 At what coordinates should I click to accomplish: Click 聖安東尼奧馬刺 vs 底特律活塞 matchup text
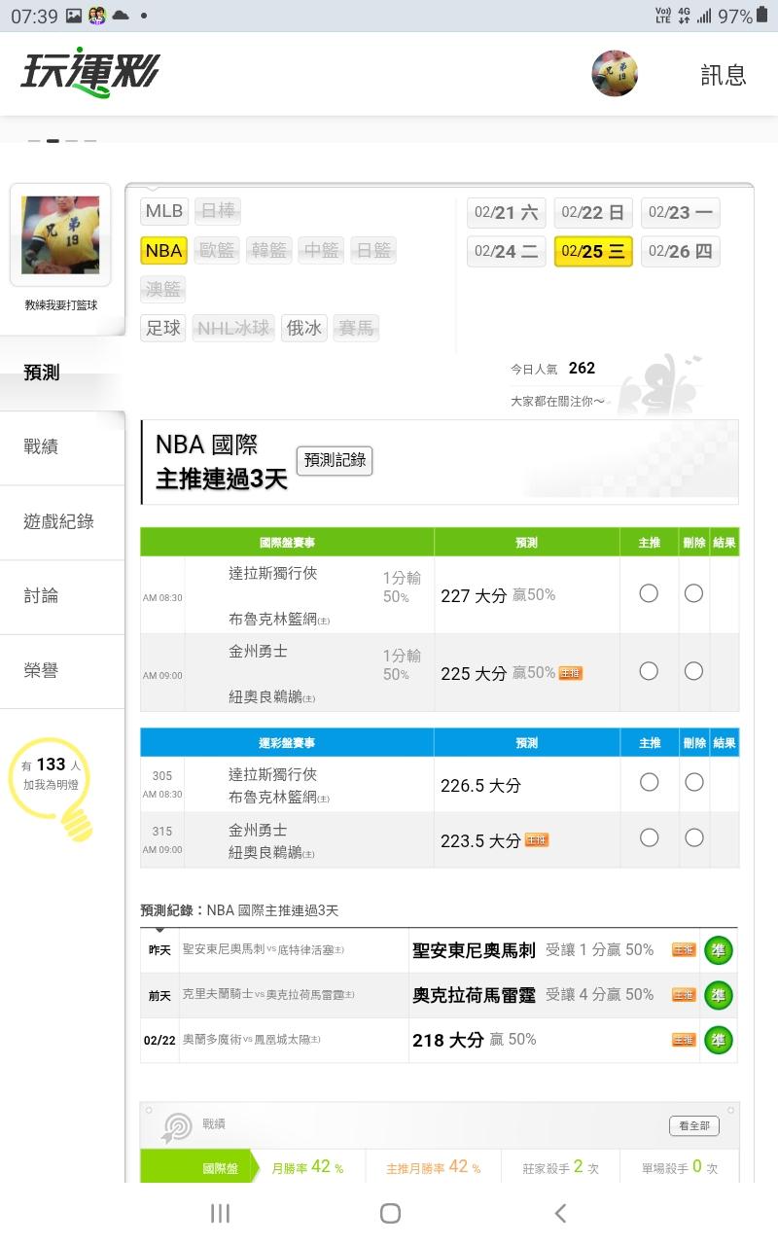264,949
